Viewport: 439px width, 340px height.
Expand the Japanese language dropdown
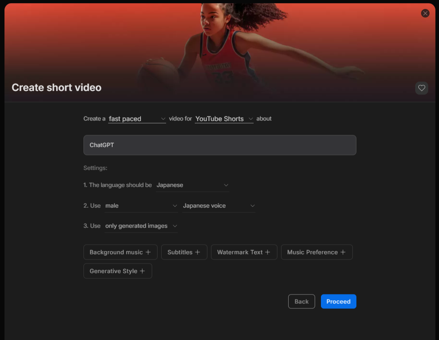[192, 185]
